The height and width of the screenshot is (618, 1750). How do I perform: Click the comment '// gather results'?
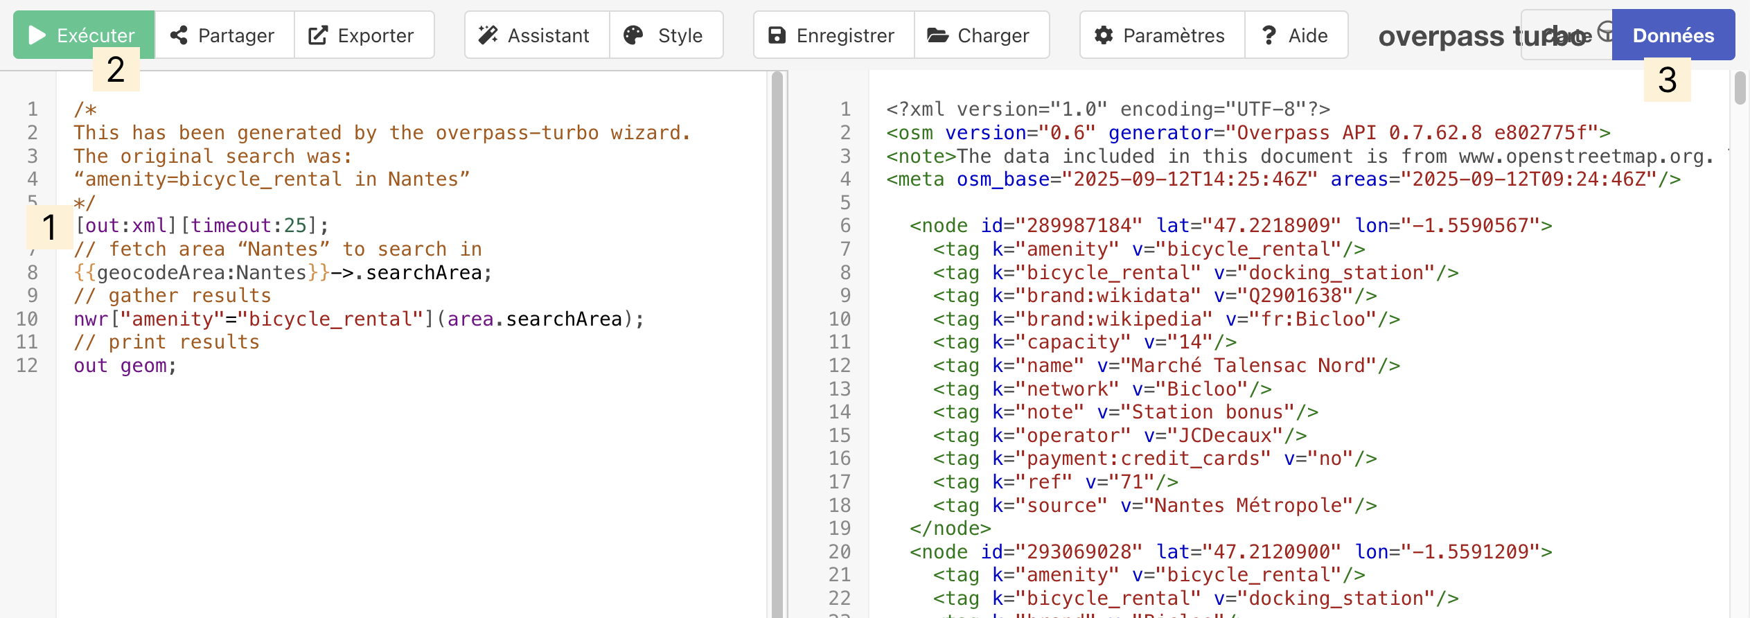point(173,295)
